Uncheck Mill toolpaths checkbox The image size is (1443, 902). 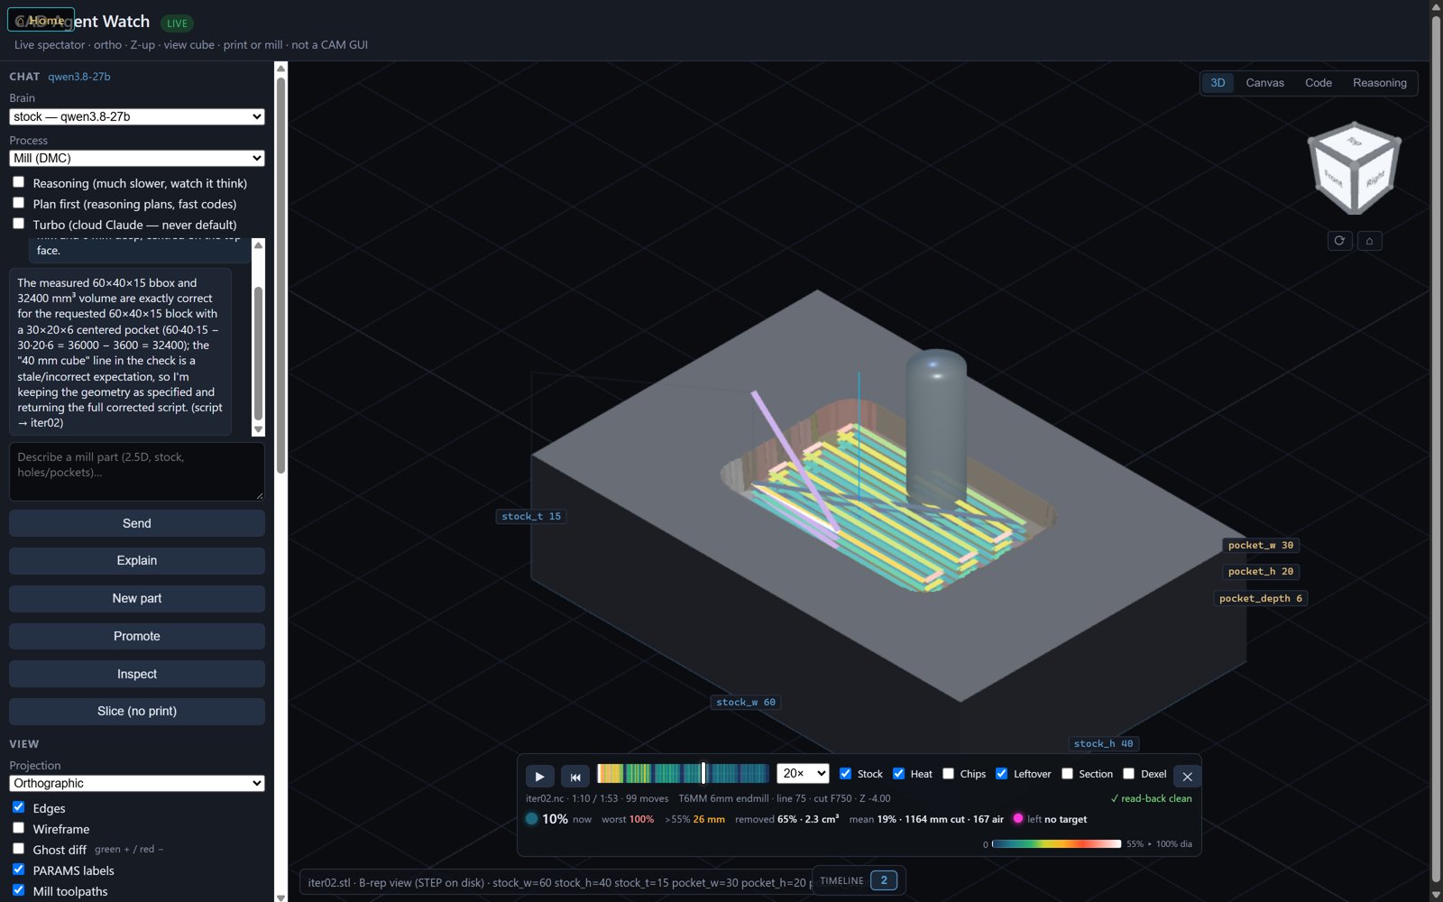[x=18, y=890]
